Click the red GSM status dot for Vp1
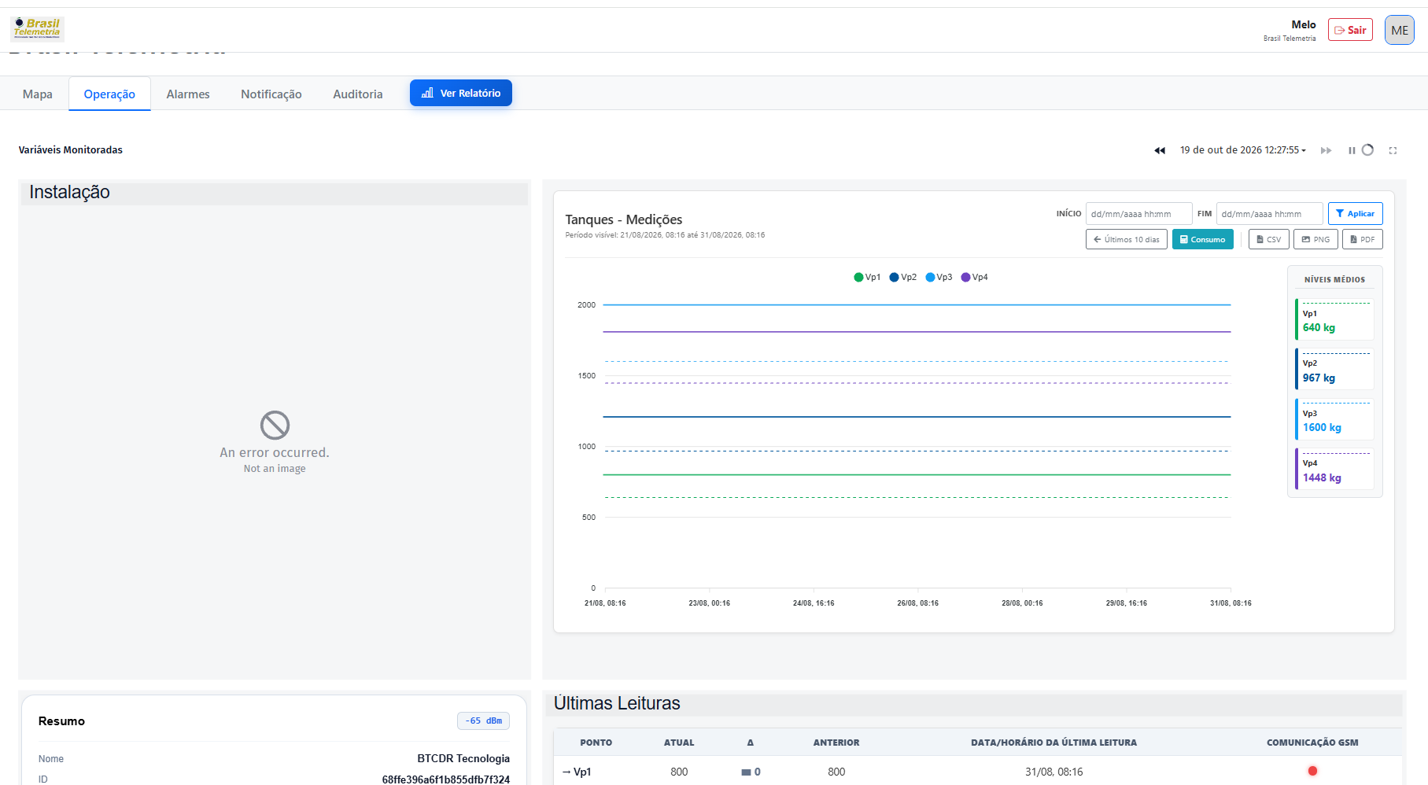1428x785 pixels. point(1312,771)
